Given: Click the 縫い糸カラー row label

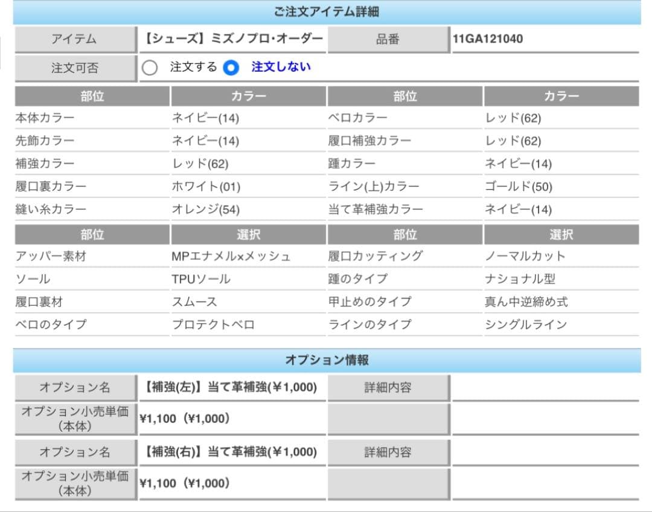Looking at the screenshot, I should [x=51, y=209].
